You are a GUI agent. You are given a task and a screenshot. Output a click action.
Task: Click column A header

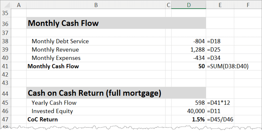[19, 5]
